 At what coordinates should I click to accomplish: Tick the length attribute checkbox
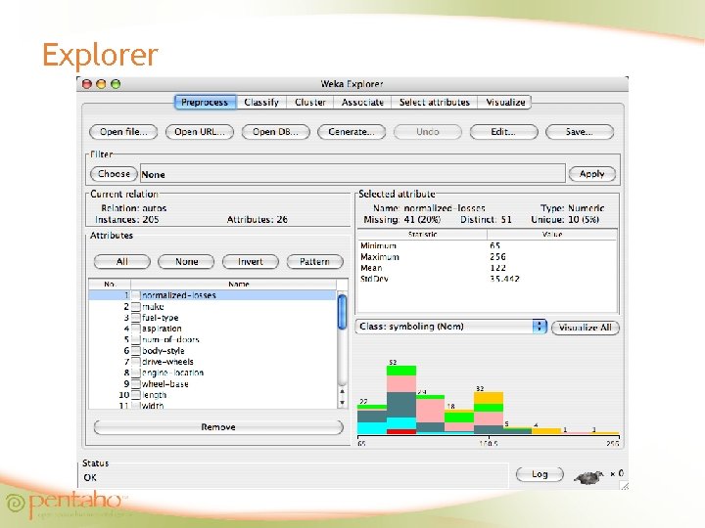point(136,395)
